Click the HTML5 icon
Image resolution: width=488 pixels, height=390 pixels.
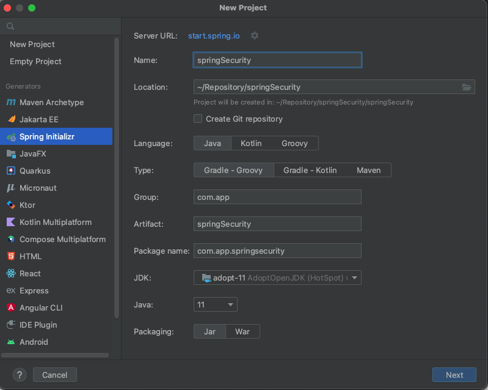click(x=11, y=256)
